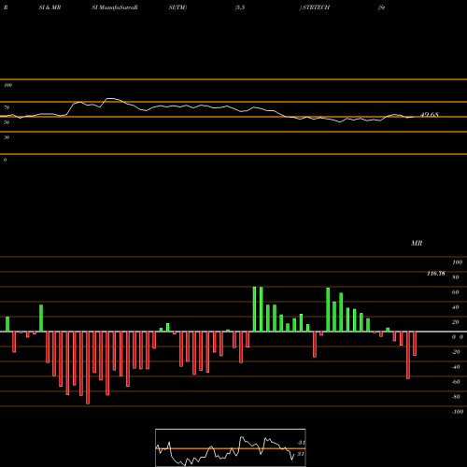Click the 50 level label on RSI axis

pos(7,122)
